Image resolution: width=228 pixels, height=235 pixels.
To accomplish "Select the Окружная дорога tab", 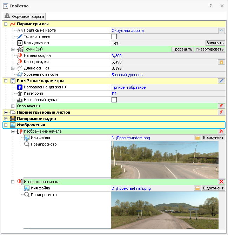I will coord(25,16).
